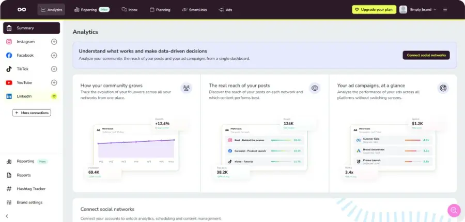The image size is (465, 222).
Task: Click the Inbox chat bubbles icon
Action: pyautogui.click(x=124, y=9)
